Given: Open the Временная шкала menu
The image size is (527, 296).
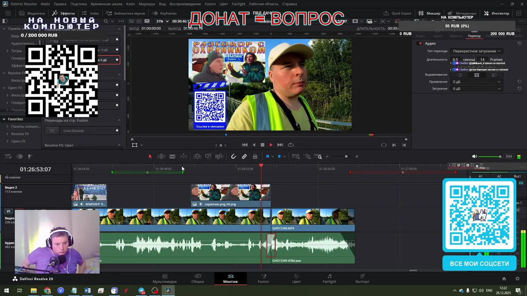Looking at the screenshot, I should click(x=107, y=4).
